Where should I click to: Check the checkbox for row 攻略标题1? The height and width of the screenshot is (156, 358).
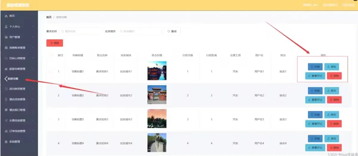pos(51,71)
